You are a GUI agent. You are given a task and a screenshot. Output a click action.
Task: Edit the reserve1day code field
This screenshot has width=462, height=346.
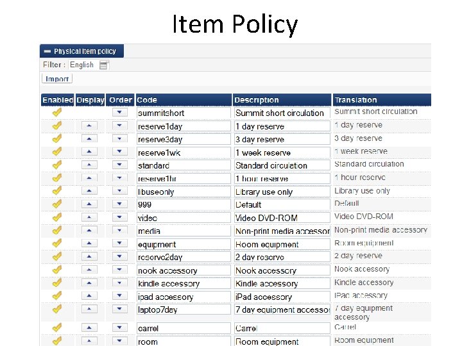[x=184, y=126]
